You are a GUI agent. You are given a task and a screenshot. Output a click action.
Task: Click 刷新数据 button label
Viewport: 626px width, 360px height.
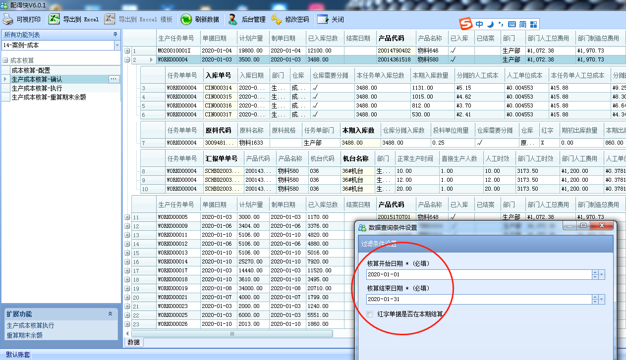(x=207, y=20)
